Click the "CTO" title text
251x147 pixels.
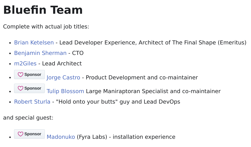pos(78,53)
